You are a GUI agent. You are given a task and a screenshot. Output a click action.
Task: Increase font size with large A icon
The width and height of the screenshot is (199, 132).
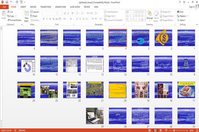65,13
